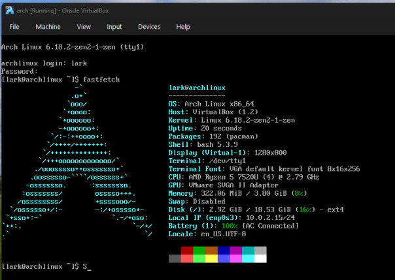Click the bright cyan color block
395x280 pixels.
click(x=248, y=258)
